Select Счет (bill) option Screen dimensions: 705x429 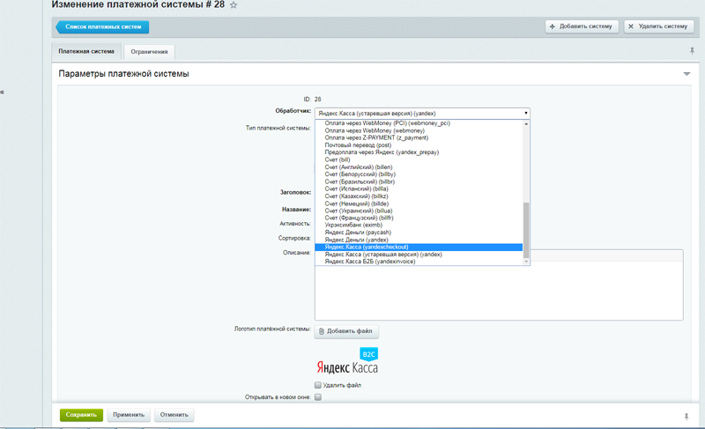419,160
